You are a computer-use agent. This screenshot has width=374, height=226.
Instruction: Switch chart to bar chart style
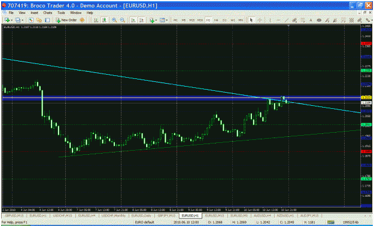pos(96,20)
